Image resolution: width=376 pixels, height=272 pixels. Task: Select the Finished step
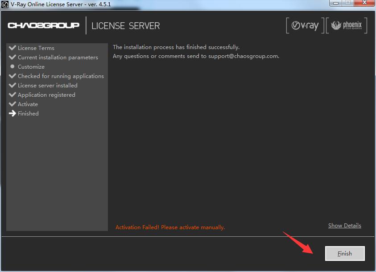click(28, 113)
